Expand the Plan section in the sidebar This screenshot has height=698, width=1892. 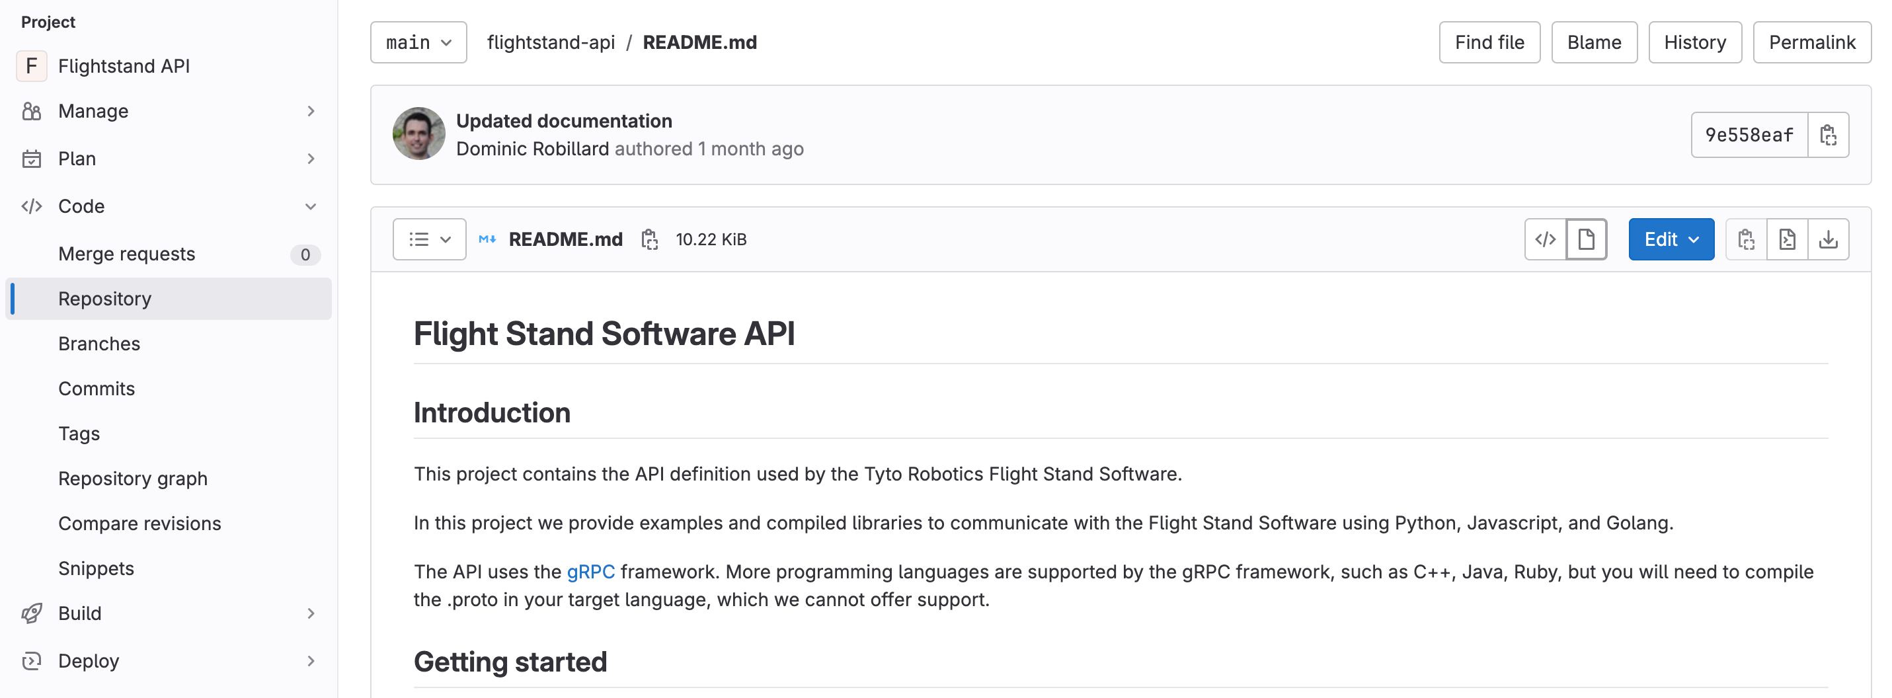coord(311,158)
